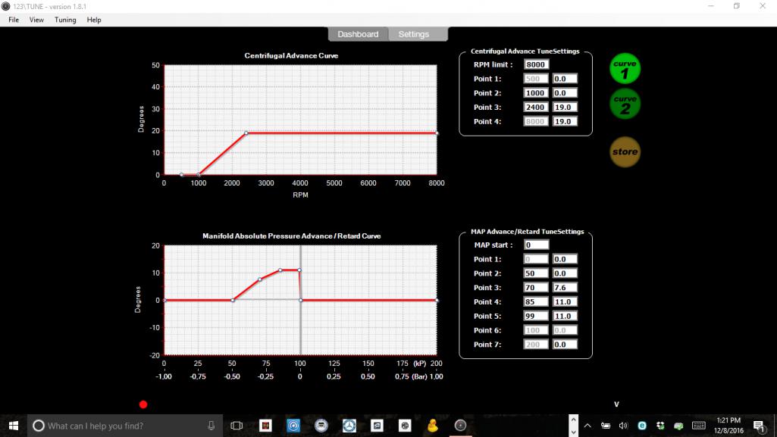Click the volume speaker tray icon
The height and width of the screenshot is (437, 777).
click(623, 426)
